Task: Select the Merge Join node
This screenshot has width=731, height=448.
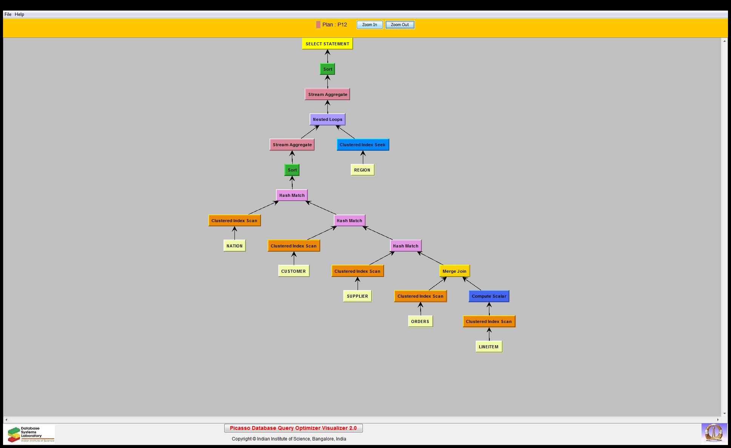Action: 454,271
